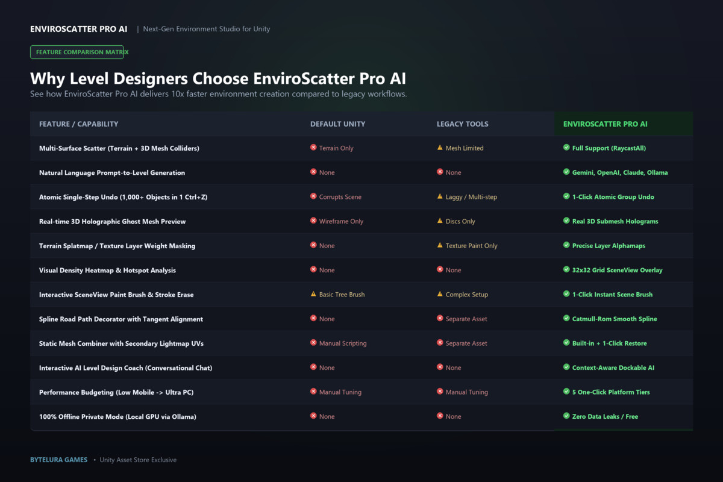This screenshot has width=723, height=482.
Task: Click the "Multi-Surface Scatter (Terrain + 3D Mesh Colliders)" row label
Action: click(119, 148)
